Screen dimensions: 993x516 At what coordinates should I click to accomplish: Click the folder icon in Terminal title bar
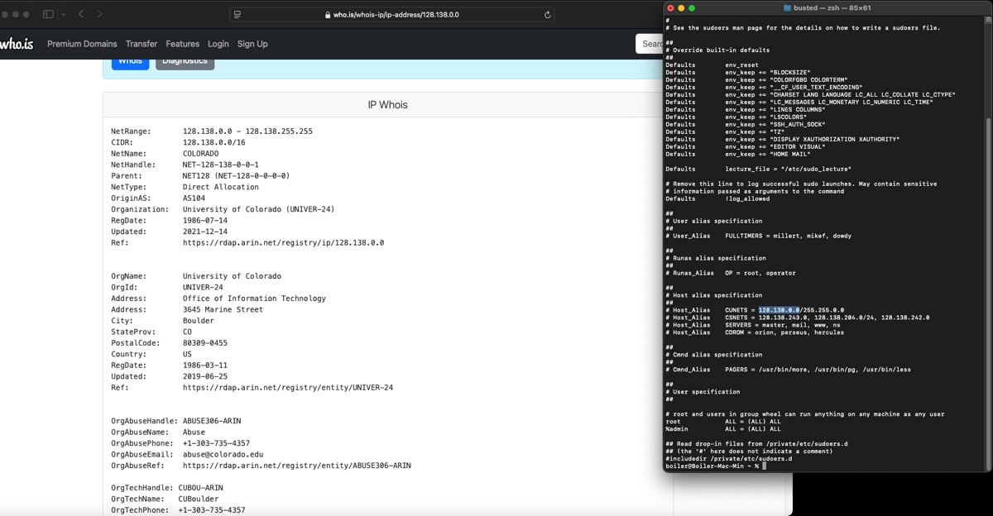tap(787, 7)
